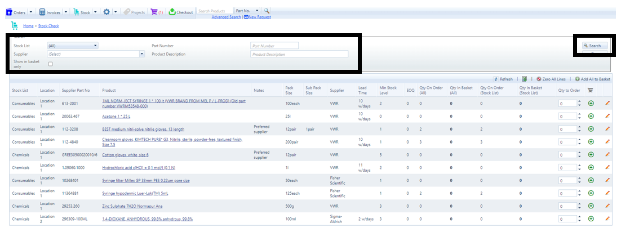Click Qty to Order field for Acetone row
Image resolution: width=621 pixels, height=232 pixels.
click(567, 117)
